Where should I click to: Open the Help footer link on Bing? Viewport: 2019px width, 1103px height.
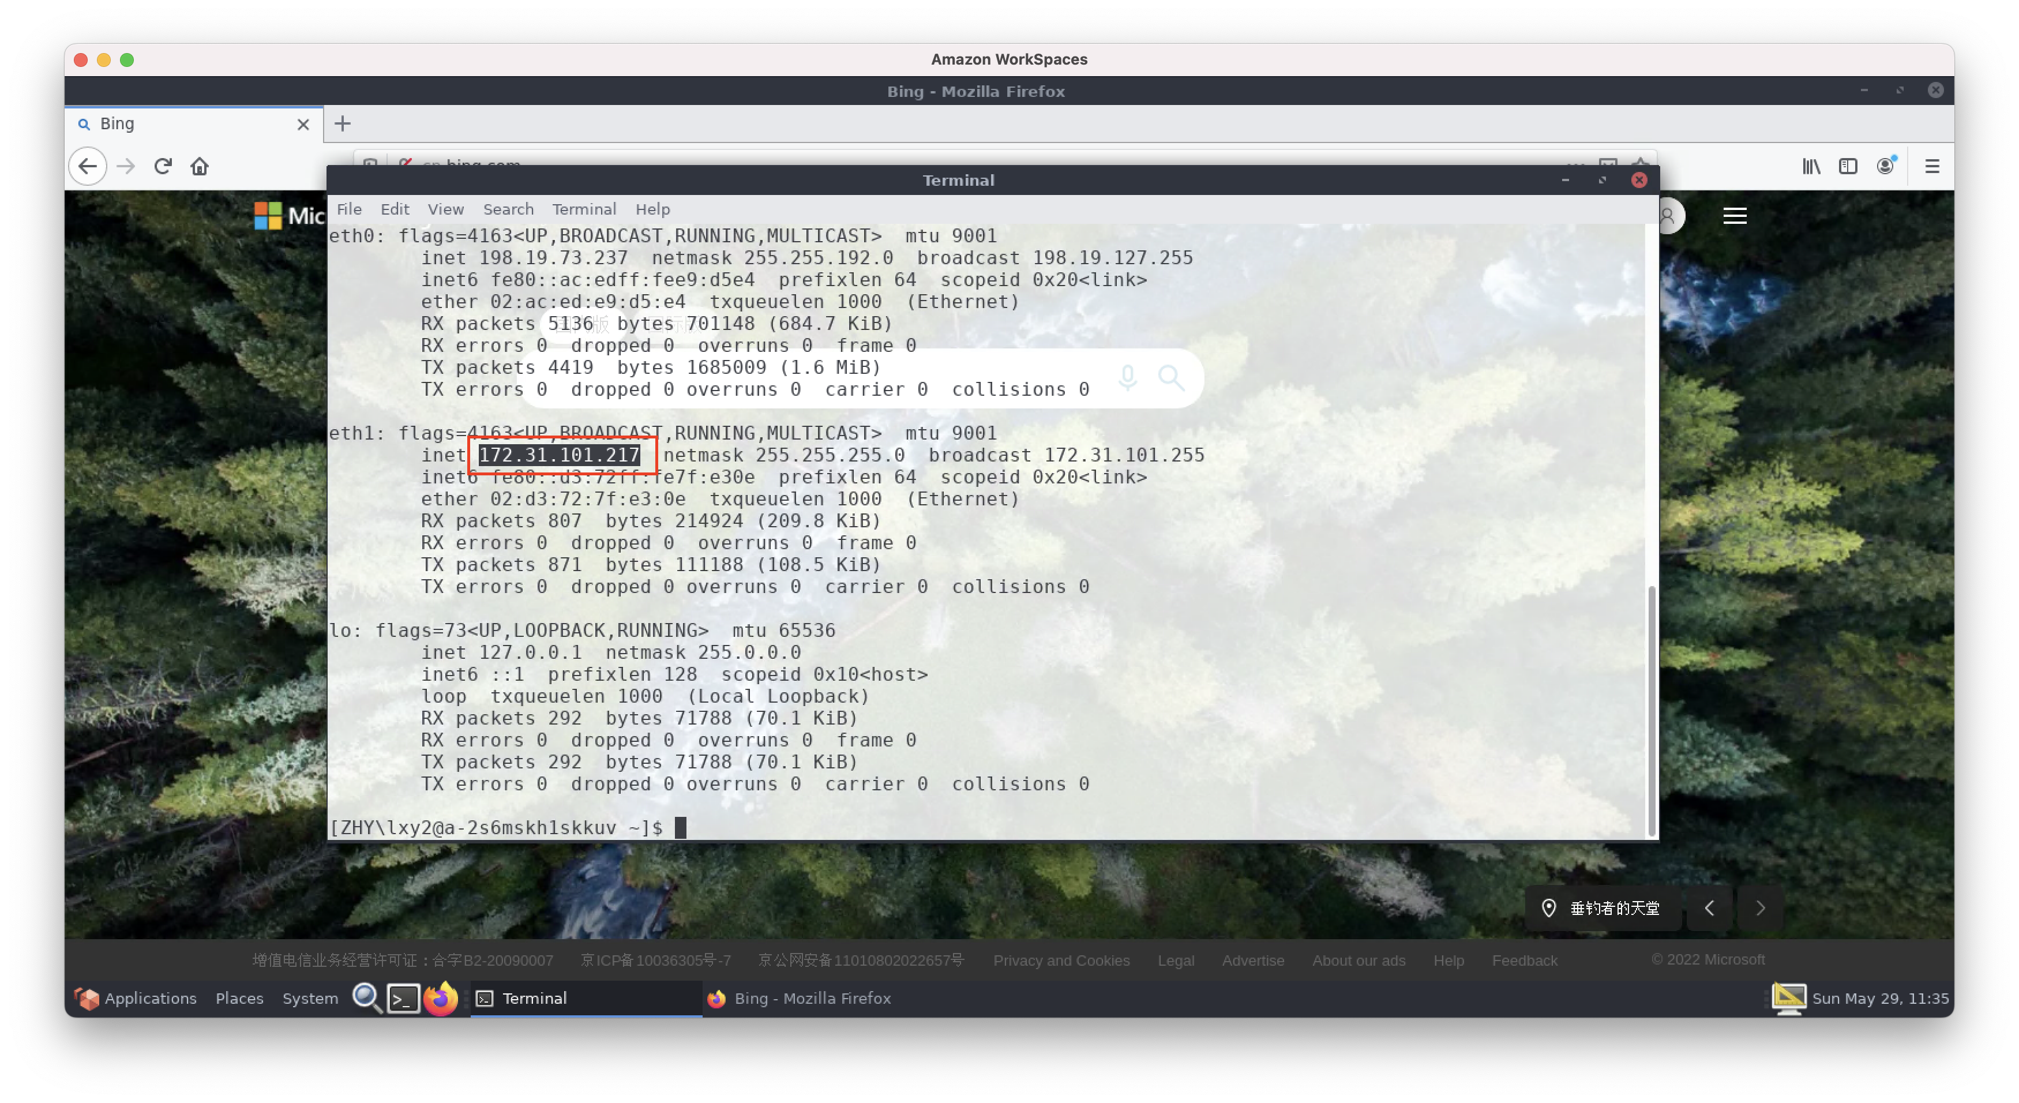(x=1448, y=961)
